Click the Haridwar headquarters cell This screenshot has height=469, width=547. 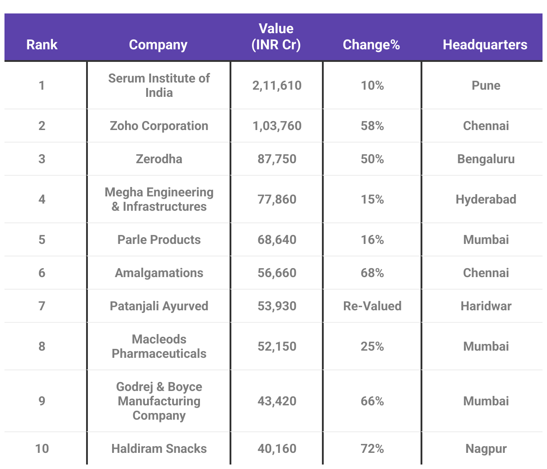point(486,306)
